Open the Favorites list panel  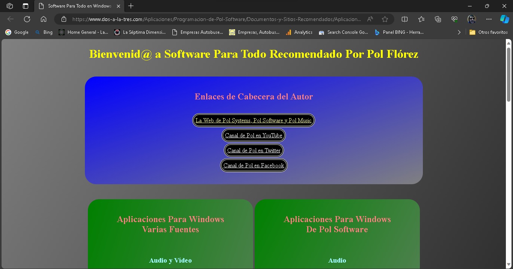click(421, 19)
